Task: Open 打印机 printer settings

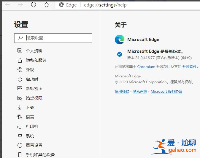Action: [x=32, y=126]
